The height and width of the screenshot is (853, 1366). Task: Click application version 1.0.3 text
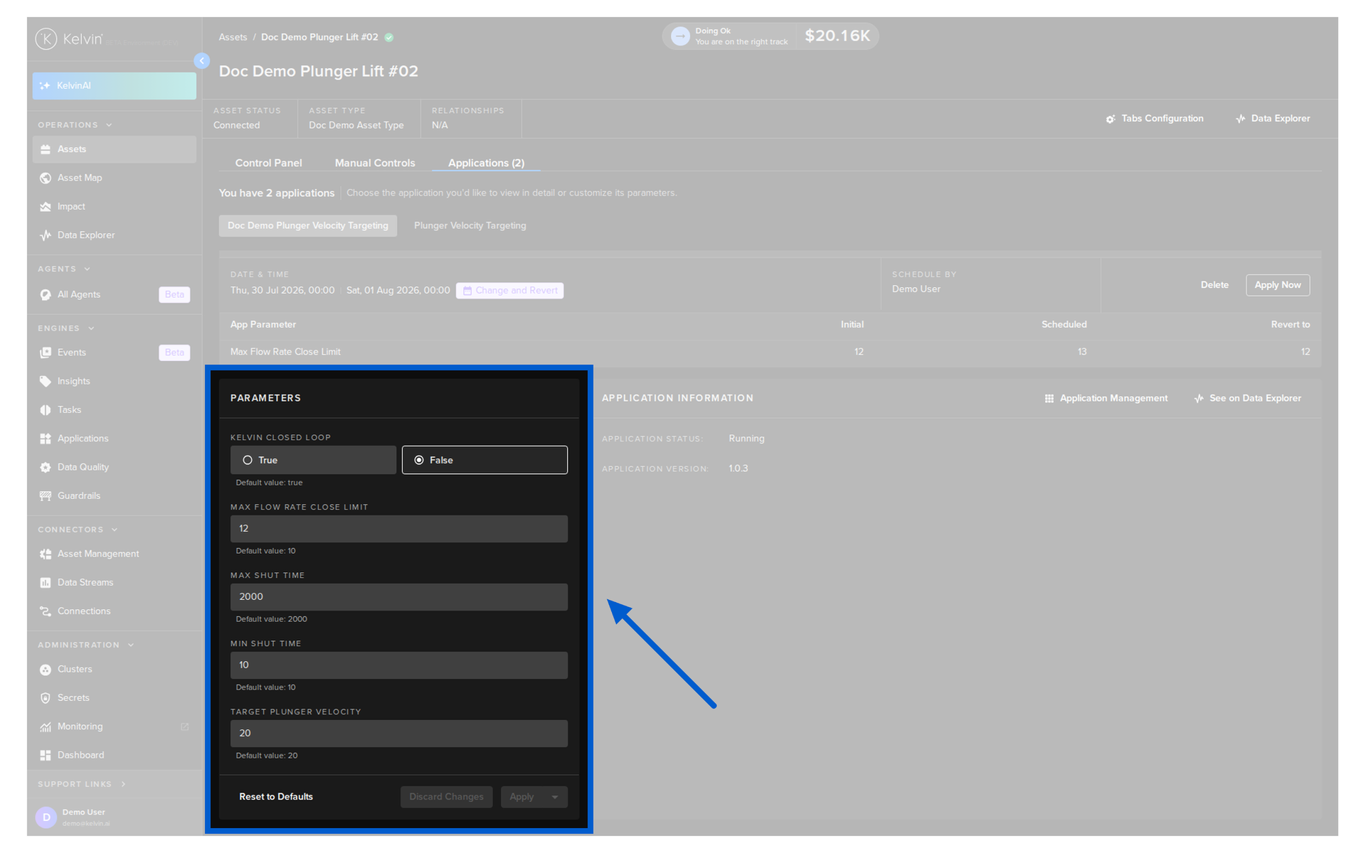click(738, 468)
